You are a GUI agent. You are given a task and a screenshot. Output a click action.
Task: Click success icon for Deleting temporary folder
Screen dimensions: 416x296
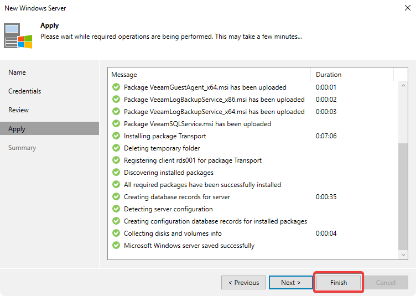116,148
